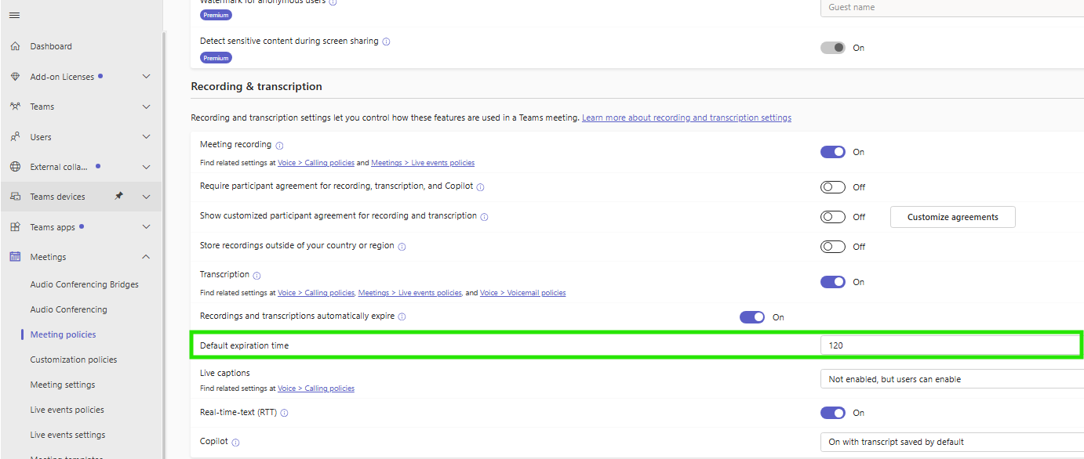The image size is (1084, 459).
Task: Click the Default expiration time field
Action: click(x=950, y=345)
